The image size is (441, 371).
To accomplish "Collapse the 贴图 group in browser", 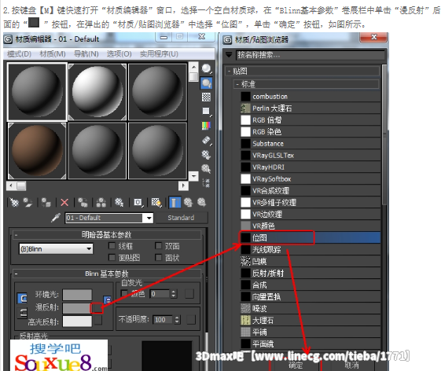I will (x=303, y=72).
